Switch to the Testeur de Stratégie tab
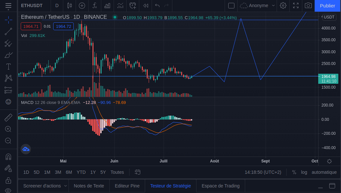Image resolution: width=341 pixels, height=193 pixels. point(170,186)
